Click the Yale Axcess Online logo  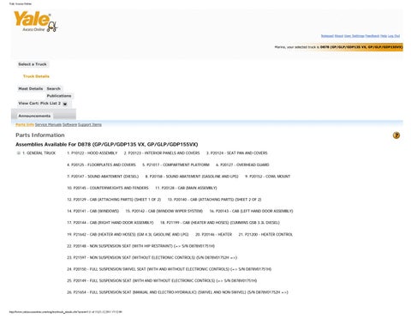pos(36,21)
